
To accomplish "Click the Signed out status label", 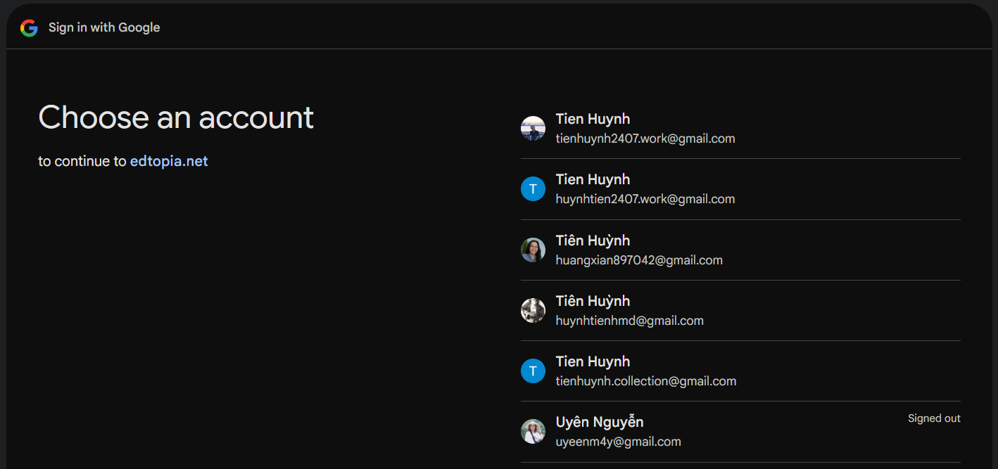I will click(x=934, y=418).
